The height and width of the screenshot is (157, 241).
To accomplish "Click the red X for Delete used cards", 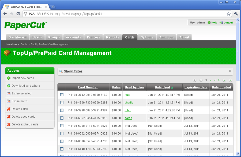I will (9, 117).
